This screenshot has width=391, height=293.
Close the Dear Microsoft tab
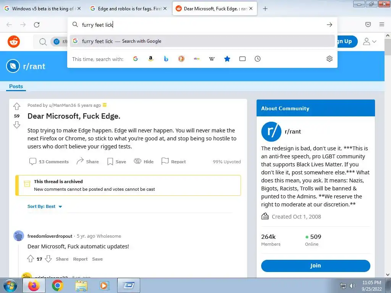pos(251,8)
